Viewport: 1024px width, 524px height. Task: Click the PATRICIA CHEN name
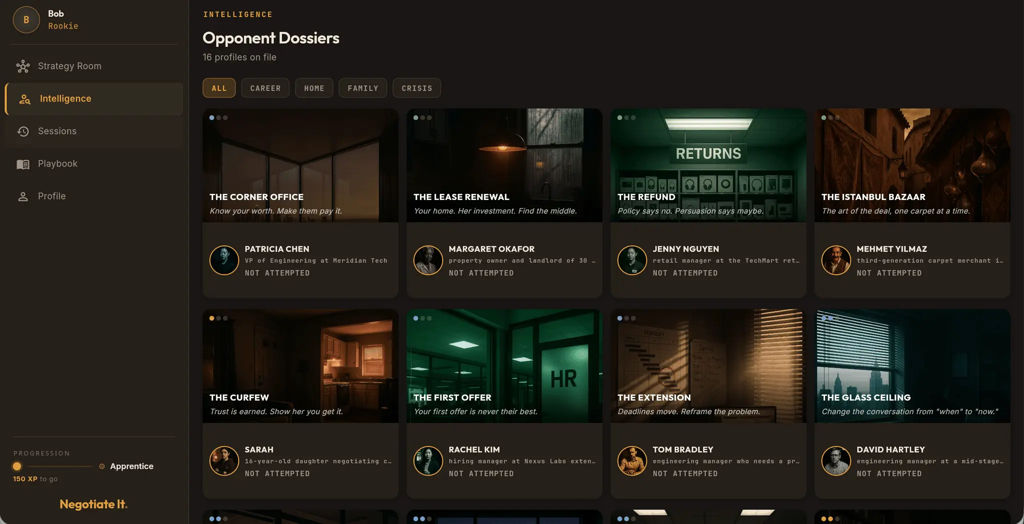click(277, 249)
